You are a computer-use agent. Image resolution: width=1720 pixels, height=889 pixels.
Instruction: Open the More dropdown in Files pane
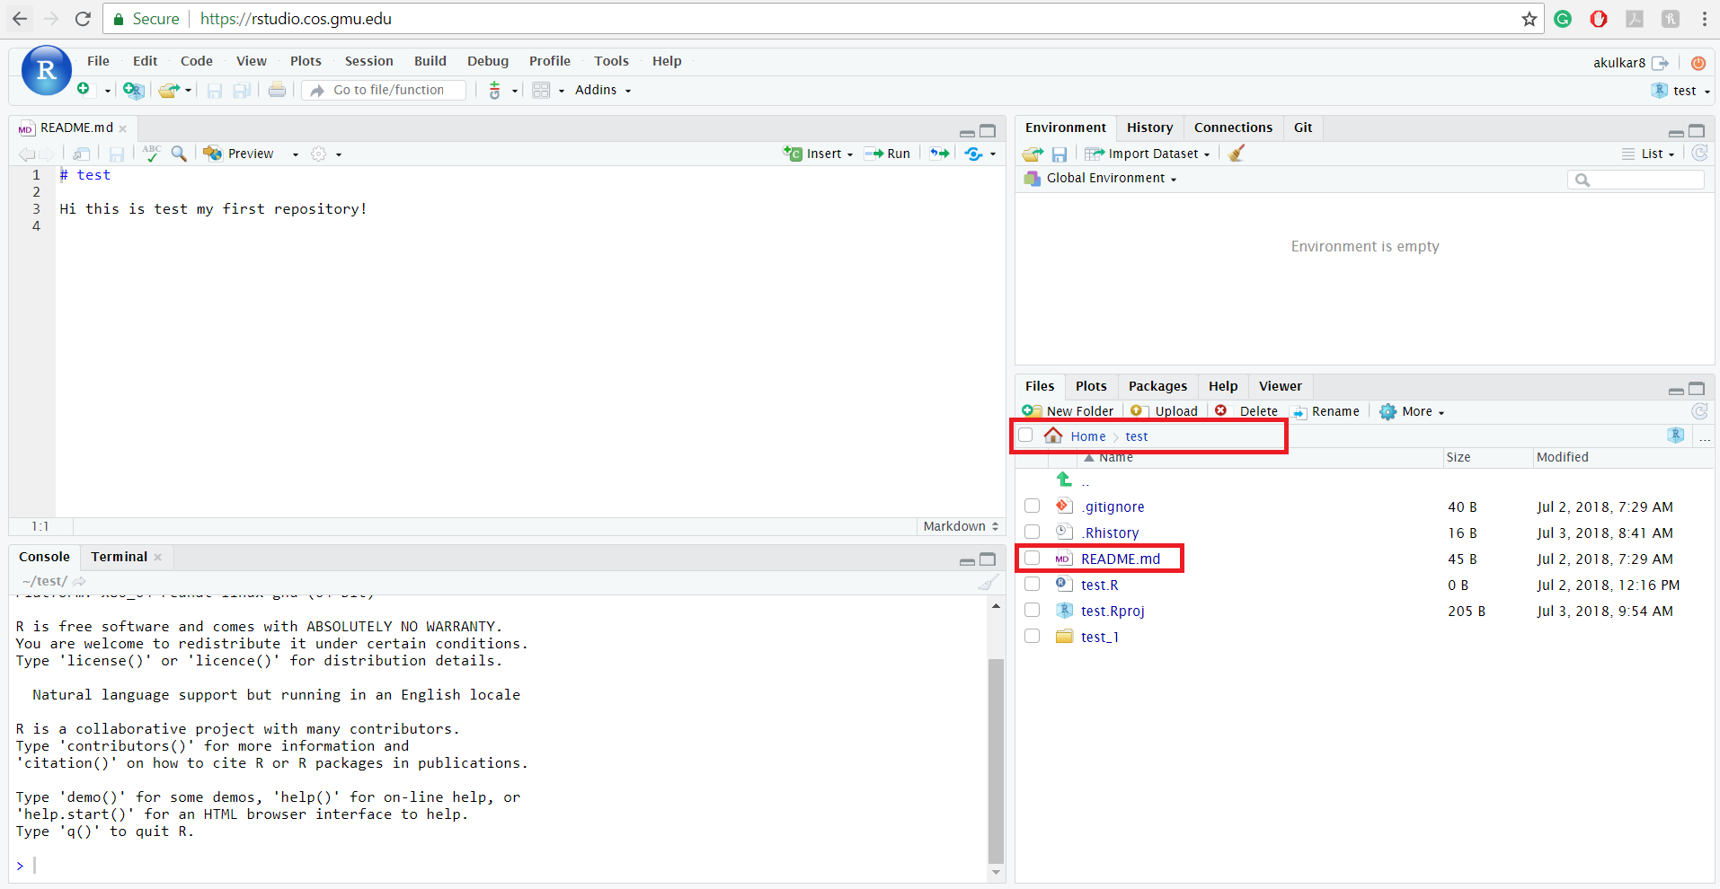tap(1412, 411)
